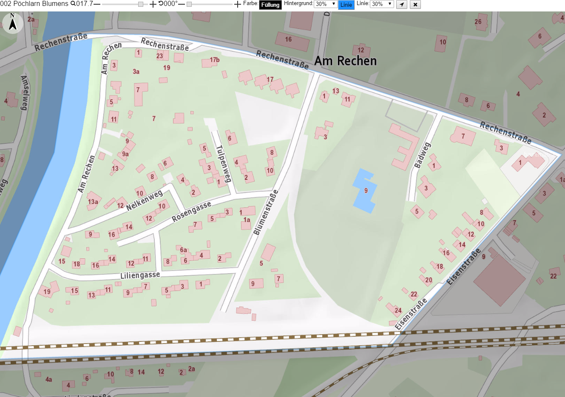Screen dimensions: 565x397
Task: Click the zoom magnifier icon
Action: [x=73, y=4]
